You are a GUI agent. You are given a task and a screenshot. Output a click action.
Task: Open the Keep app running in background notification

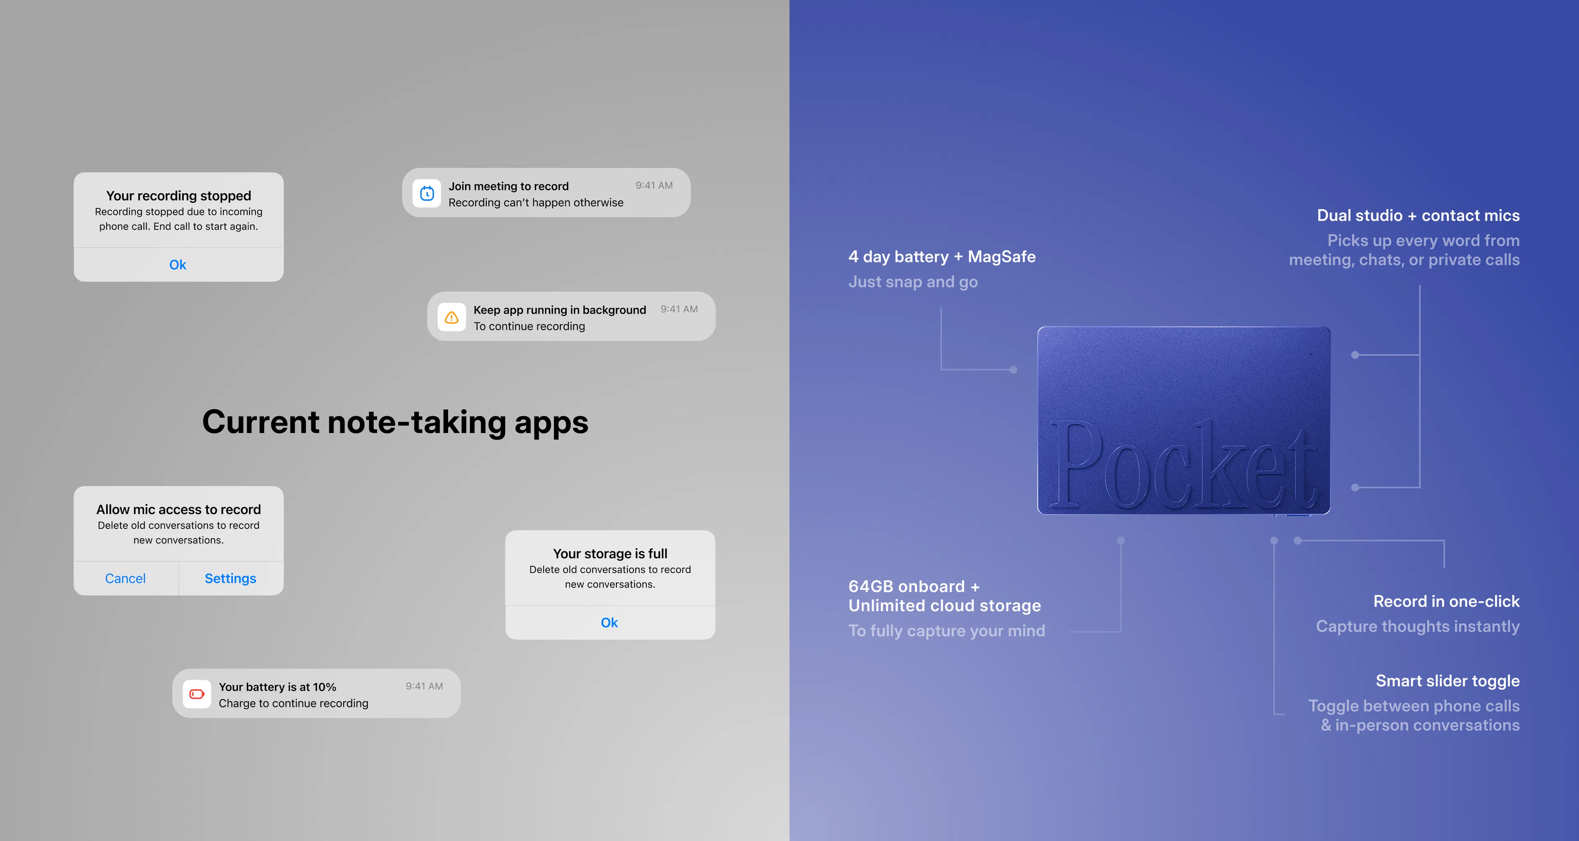point(571,316)
